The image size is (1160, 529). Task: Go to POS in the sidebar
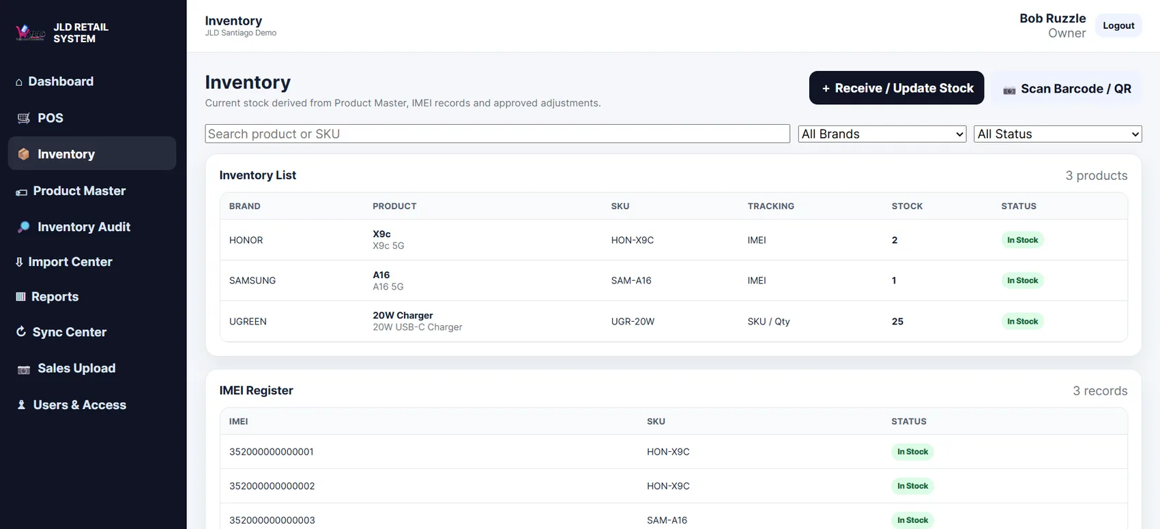pyautogui.click(x=92, y=118)
